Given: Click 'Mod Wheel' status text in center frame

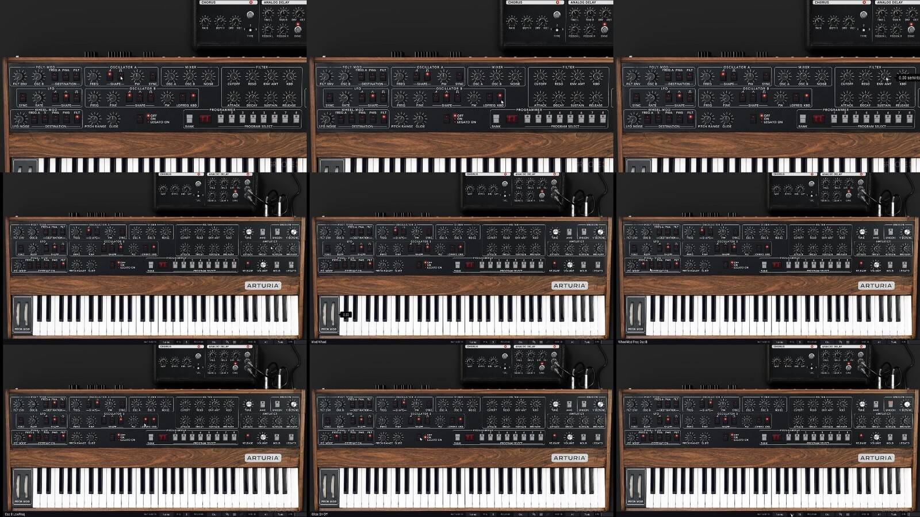Looking at the screenshot, I should coord(319,342).
